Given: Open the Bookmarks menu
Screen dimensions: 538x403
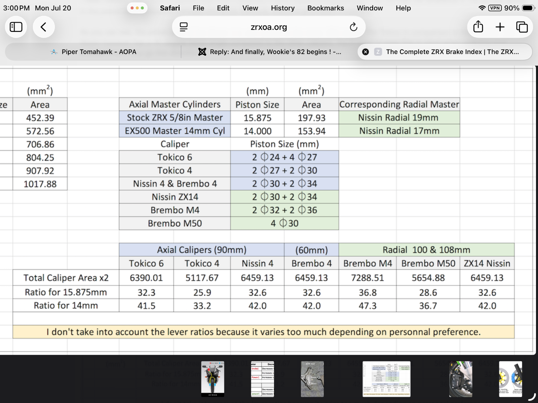Looking at the screenshot, I should coord(325,8).
